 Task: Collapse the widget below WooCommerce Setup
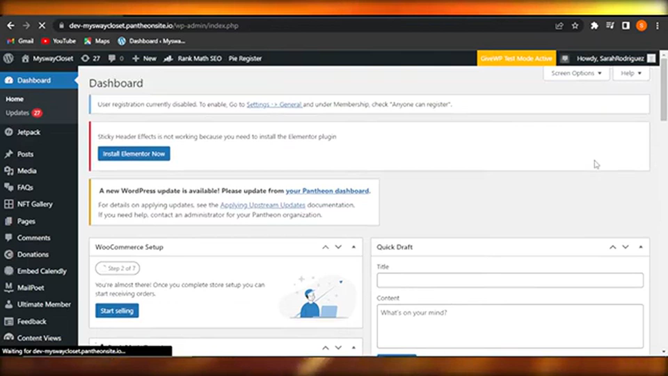click(x=353, y=347)
